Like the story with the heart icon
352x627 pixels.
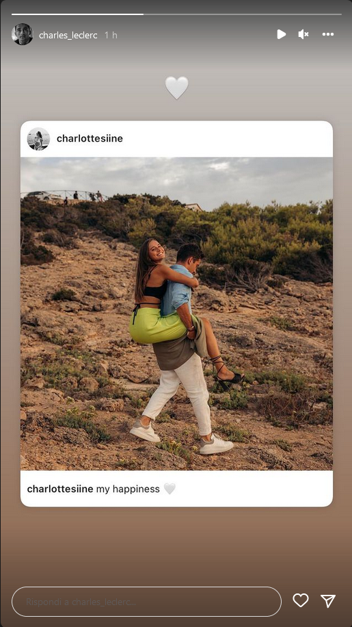tap(301, 600)
